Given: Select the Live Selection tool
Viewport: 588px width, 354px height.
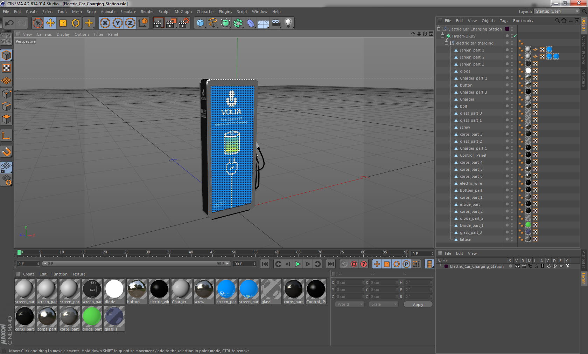Looking at the screenshot, I should (37, 23).
